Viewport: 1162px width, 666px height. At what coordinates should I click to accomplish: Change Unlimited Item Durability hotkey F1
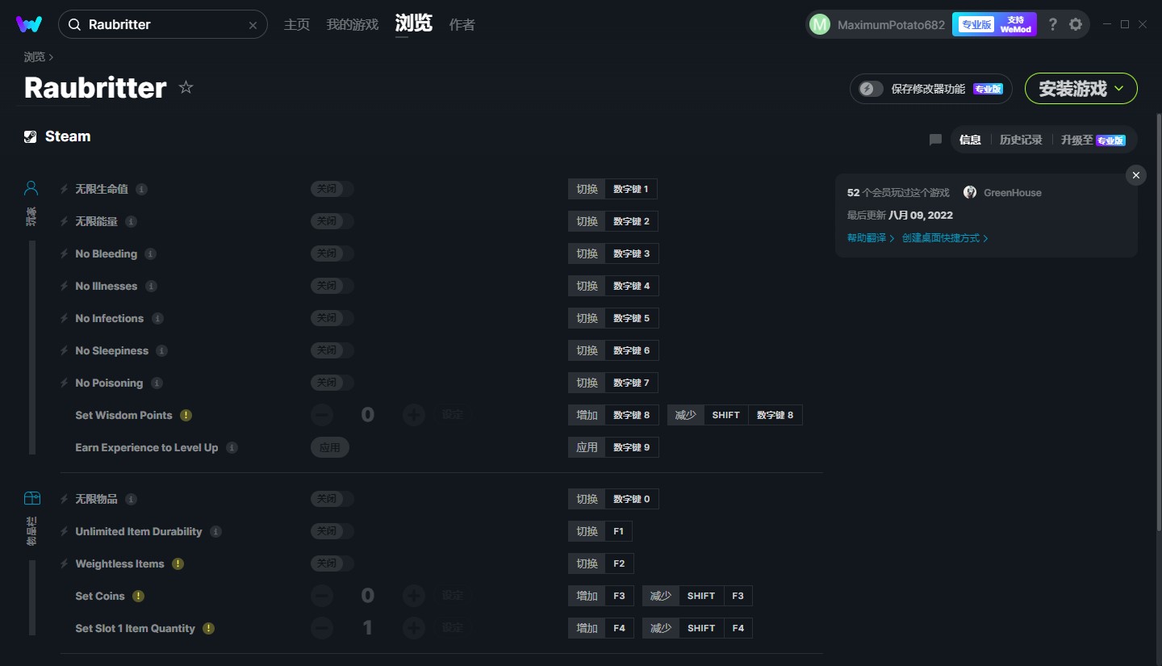coord(619,531)
